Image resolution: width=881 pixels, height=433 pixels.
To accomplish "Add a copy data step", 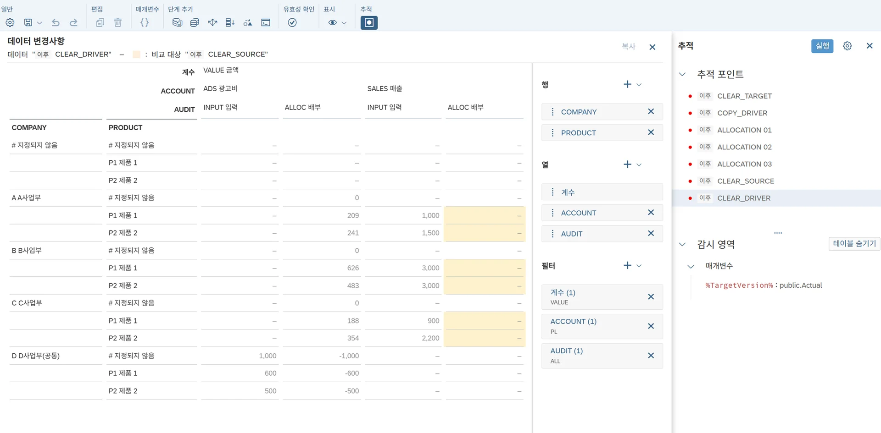I will tap(177, 22).
